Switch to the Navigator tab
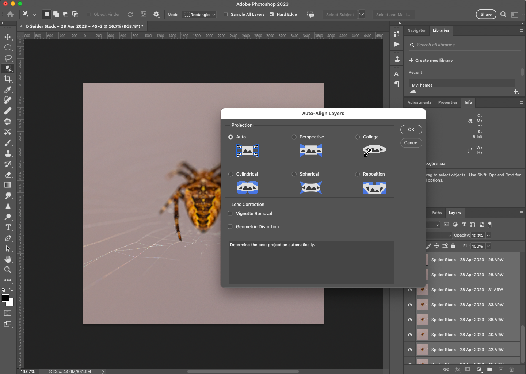 [417, 30]
